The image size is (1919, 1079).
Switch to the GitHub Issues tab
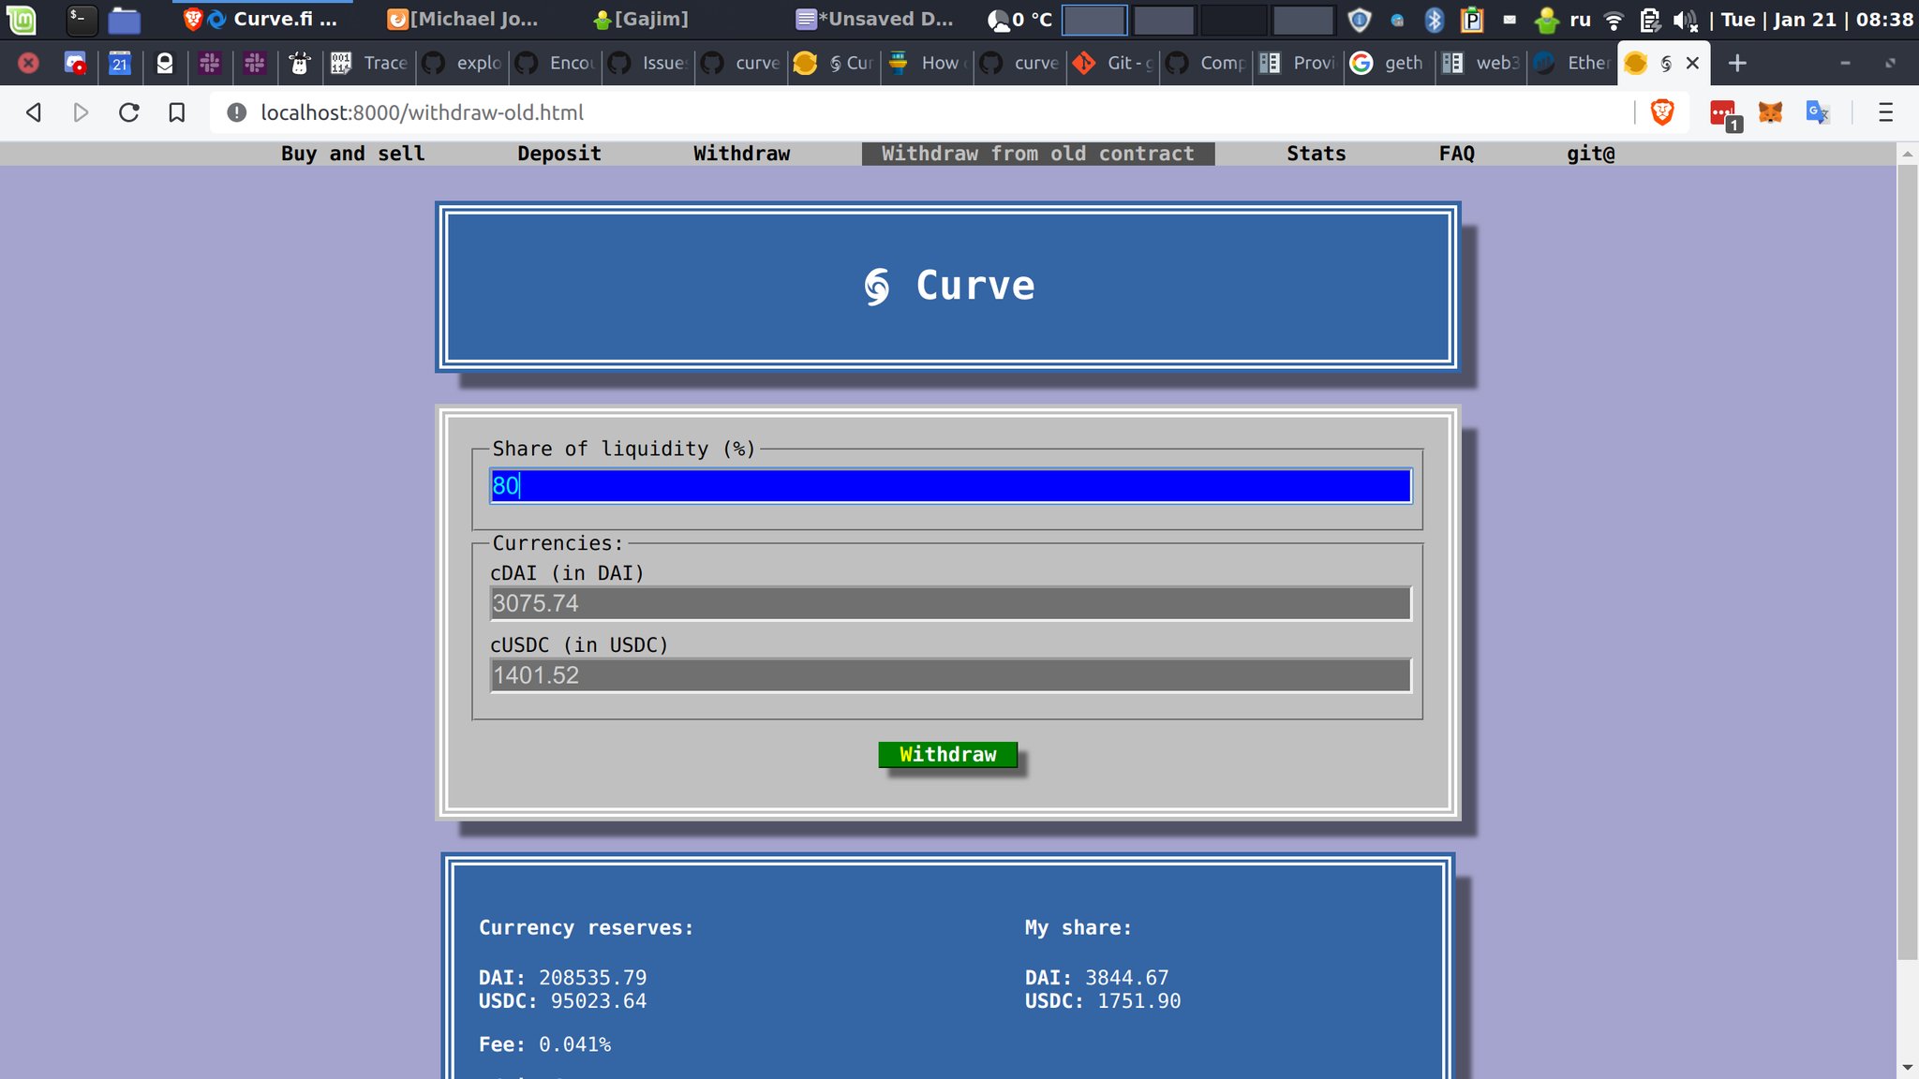coord(648,63)
